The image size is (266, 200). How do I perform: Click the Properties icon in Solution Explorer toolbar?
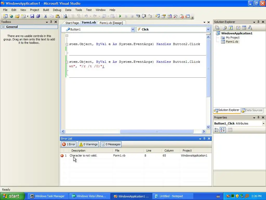pyautogui.click(x=217, y=28)
